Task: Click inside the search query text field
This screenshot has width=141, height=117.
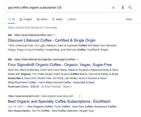Action: click(x=59, y=8)
